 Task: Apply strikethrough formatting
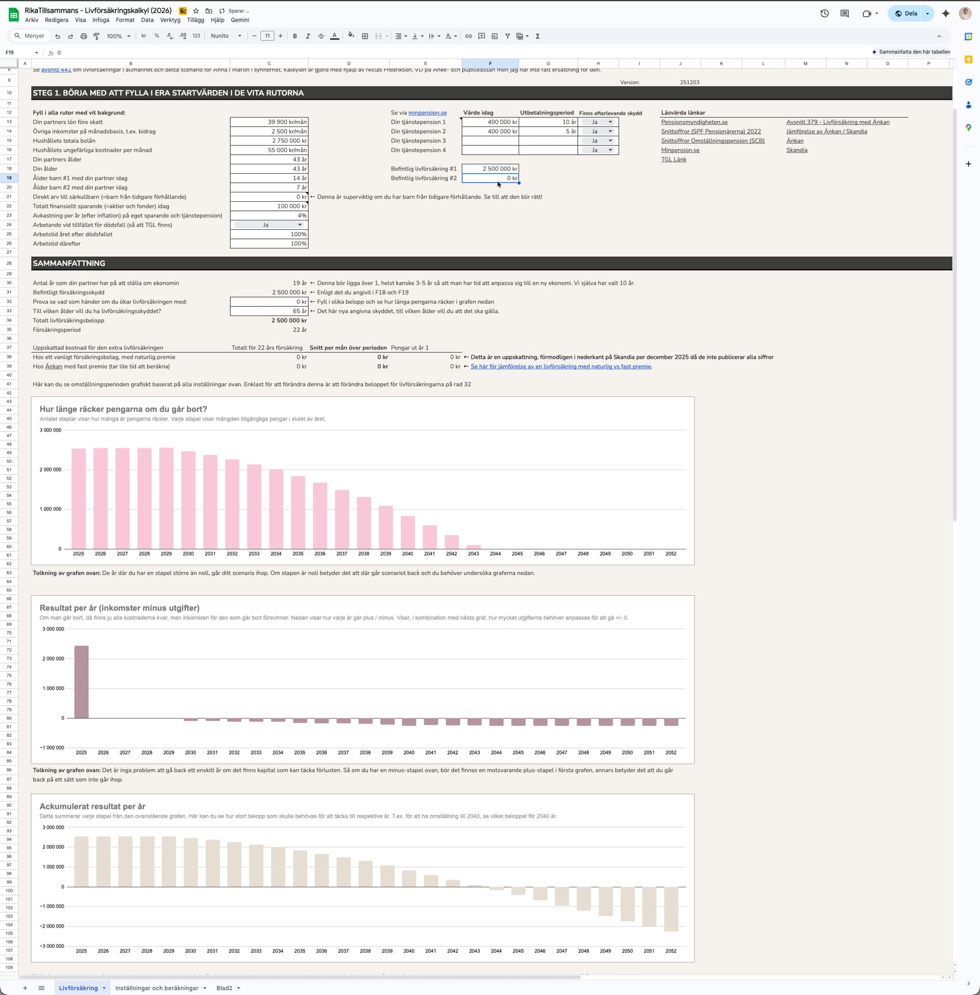click(321, 36)
